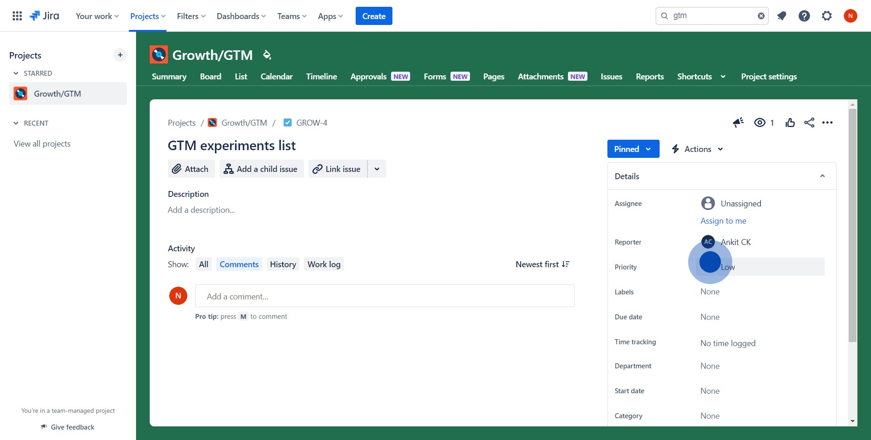
Task: Click the gtm search box
Action: (712, 16)
